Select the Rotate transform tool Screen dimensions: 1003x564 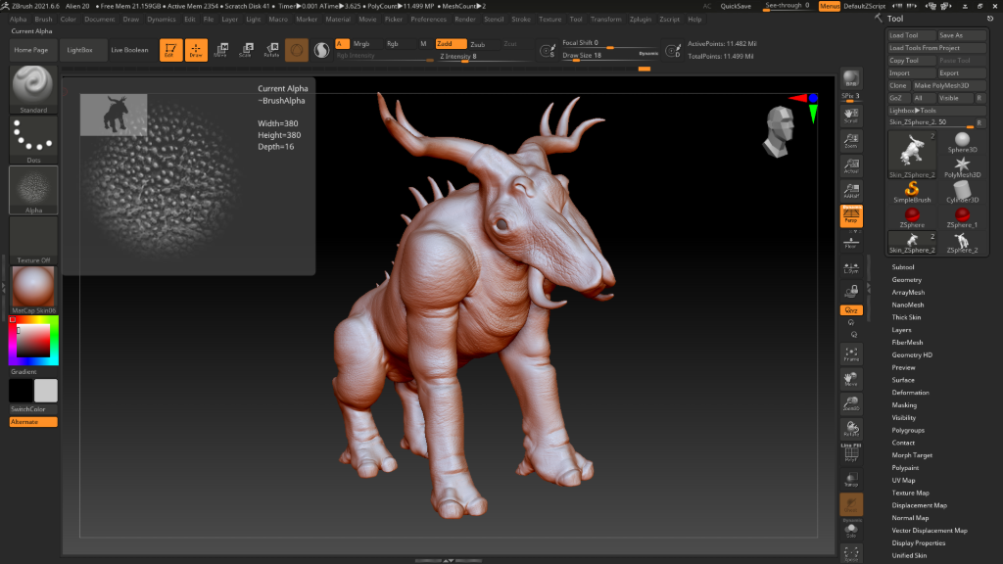coord(271,50)
